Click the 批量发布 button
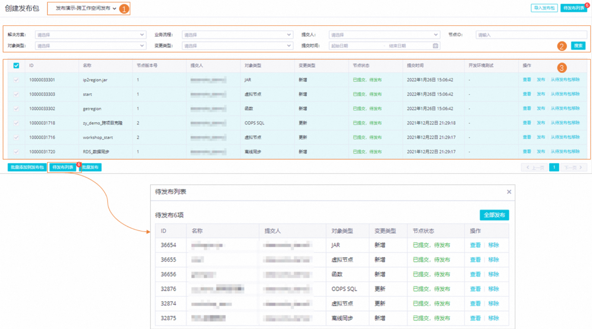This screenshot has width=592, height=329. [90, 167]
